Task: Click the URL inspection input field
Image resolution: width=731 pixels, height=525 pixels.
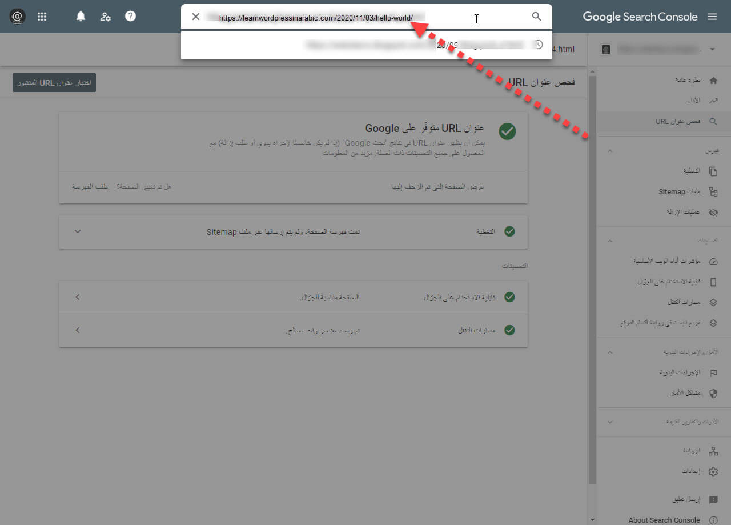Action: (365, 17)
